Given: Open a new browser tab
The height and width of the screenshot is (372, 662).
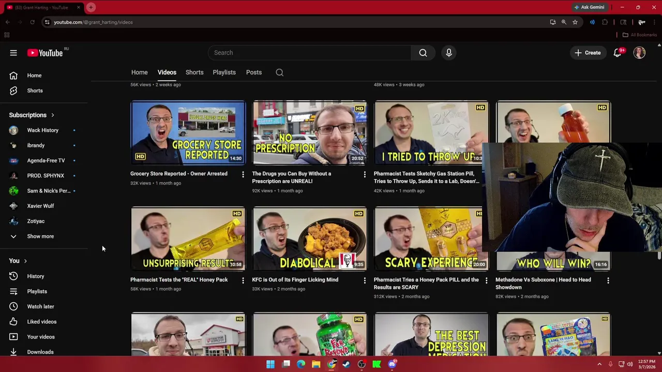Looking at the screenshot, I should pos(91,7).
